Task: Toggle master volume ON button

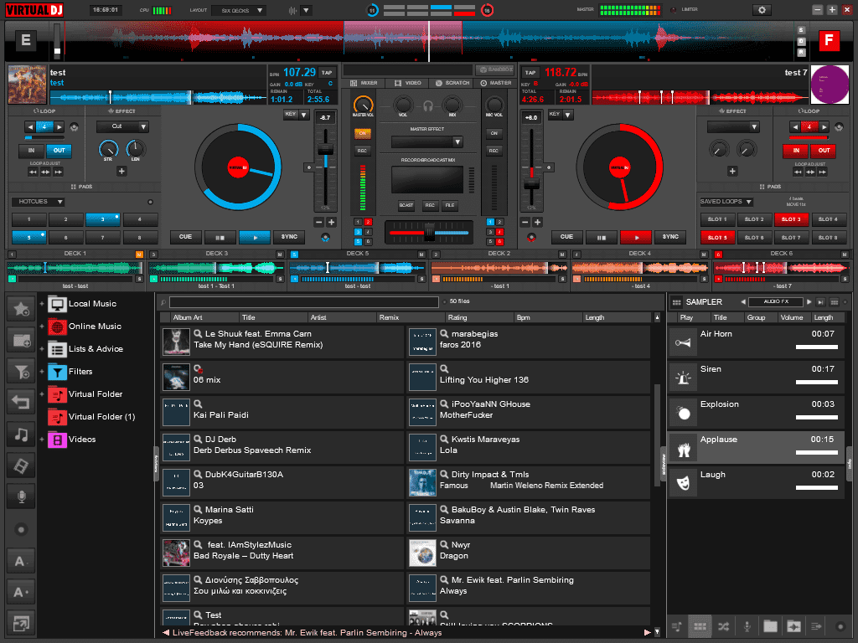Action: pyautogui.click(x=362, y=133)
